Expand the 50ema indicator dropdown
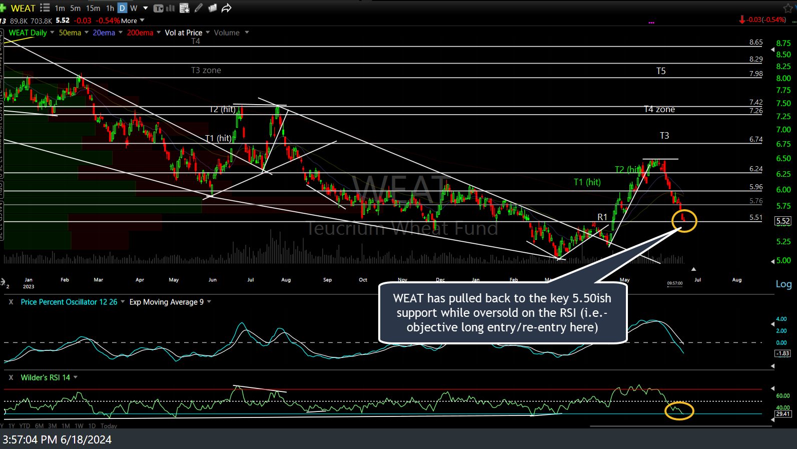 [86, 33]
